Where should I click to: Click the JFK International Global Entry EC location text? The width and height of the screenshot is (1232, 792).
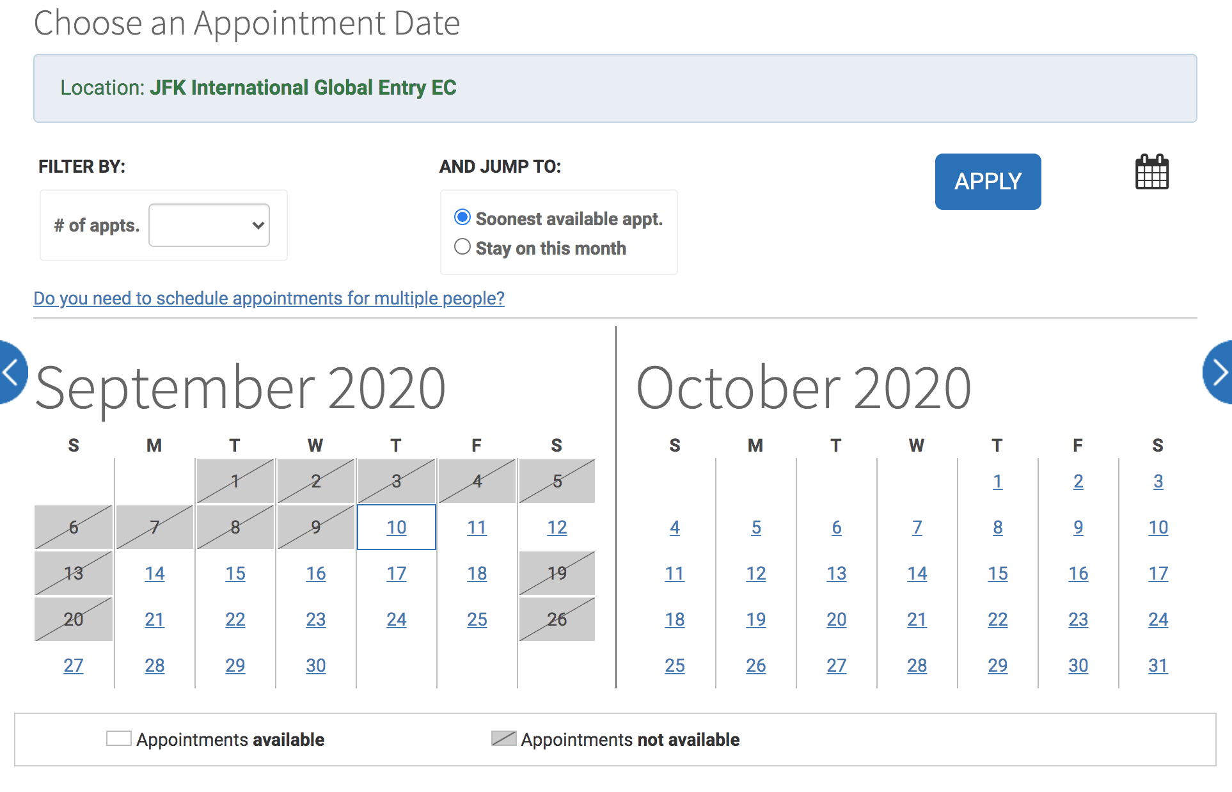click(304, 88)
